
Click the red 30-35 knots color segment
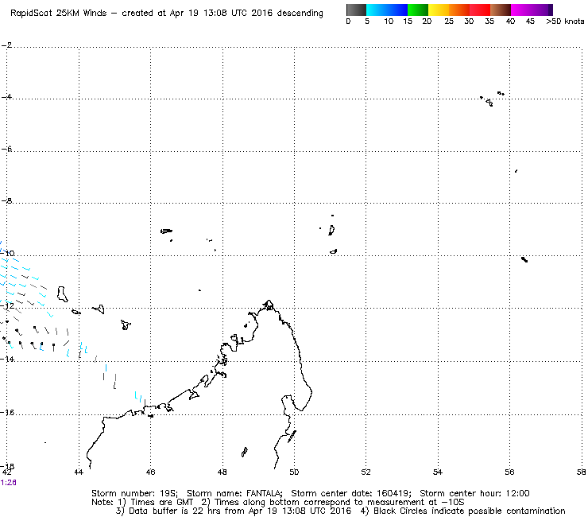pos(480,10)
